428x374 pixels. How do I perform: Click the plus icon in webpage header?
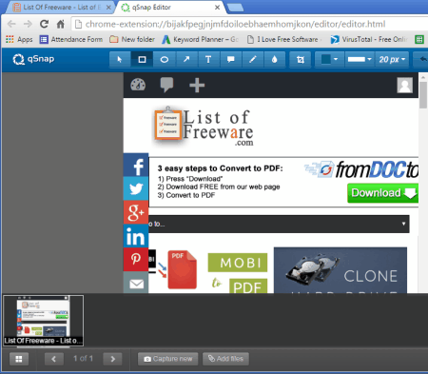tap(197, 85)
